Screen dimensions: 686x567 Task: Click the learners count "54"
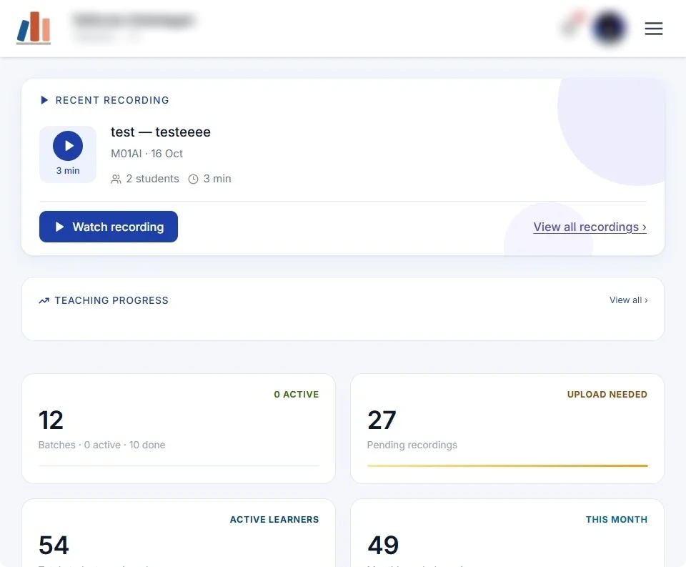tap(54, 546)
